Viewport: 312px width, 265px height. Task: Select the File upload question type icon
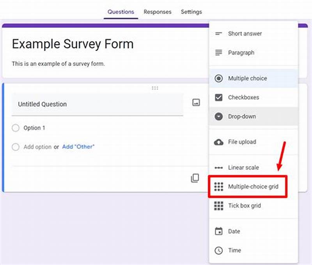click(218, 142)
